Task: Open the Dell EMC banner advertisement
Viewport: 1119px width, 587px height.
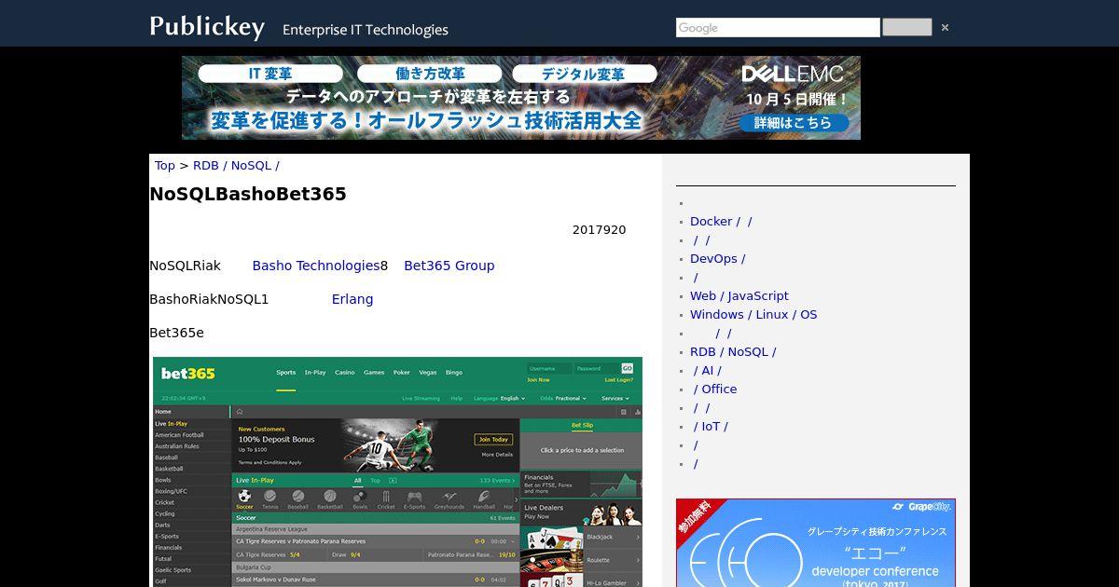Action: point(521,98)
